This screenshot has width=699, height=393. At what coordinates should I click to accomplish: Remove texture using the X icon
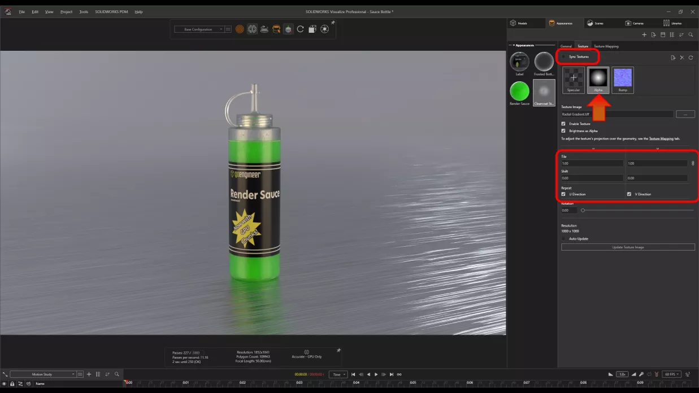[682, 58]
